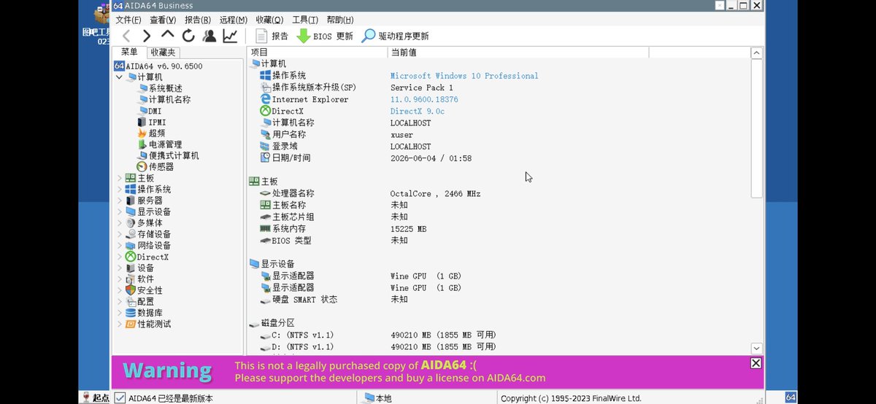The height and width of the screenshot is (404, 876).
Task: Click the DirectX row Xbox icon
Action: [266, 111]
